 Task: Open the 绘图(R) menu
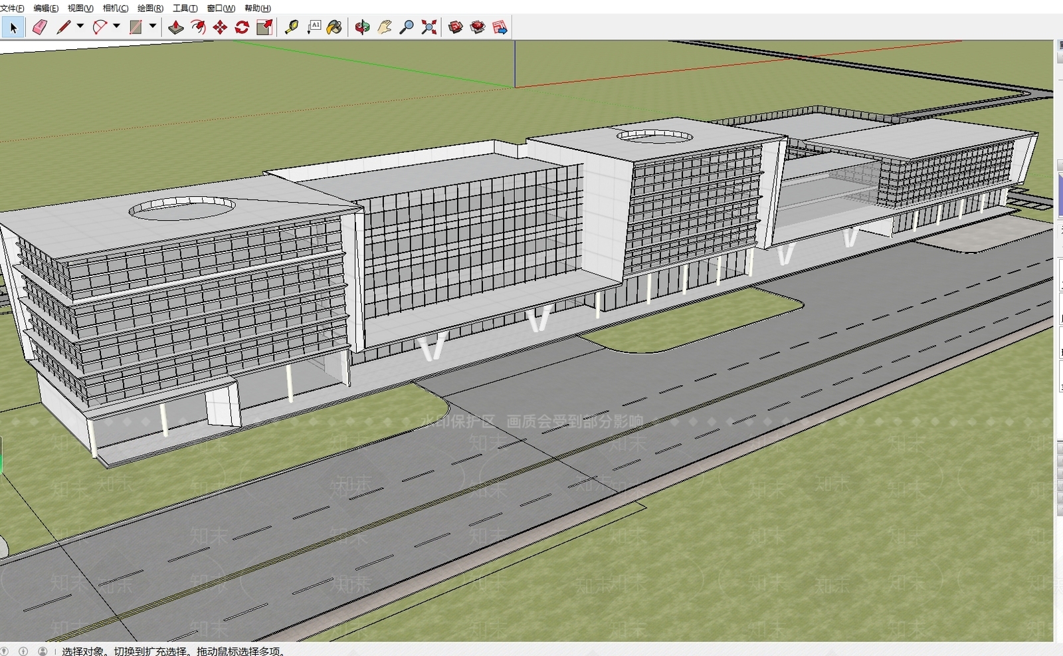coord(150,8)
